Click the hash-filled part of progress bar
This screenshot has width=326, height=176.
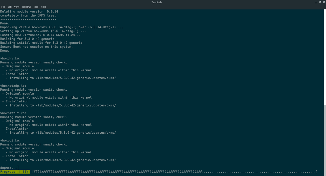[x=117, y=172]
